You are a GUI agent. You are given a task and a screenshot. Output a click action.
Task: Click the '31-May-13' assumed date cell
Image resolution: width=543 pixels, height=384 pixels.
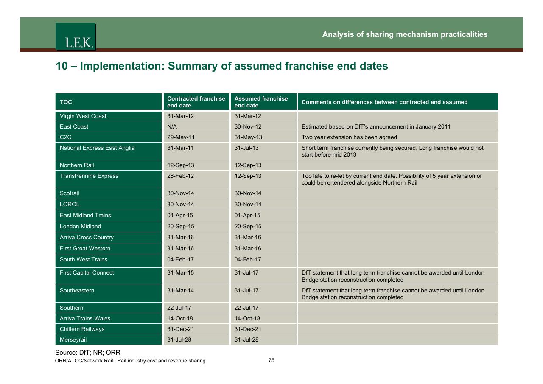(263, 137)
